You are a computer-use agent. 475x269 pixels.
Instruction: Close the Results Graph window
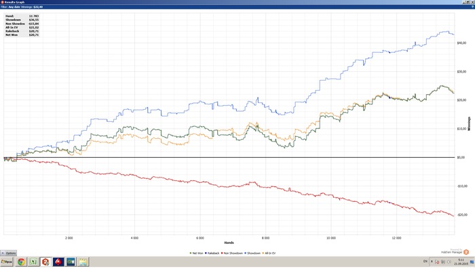coord(472,2)
